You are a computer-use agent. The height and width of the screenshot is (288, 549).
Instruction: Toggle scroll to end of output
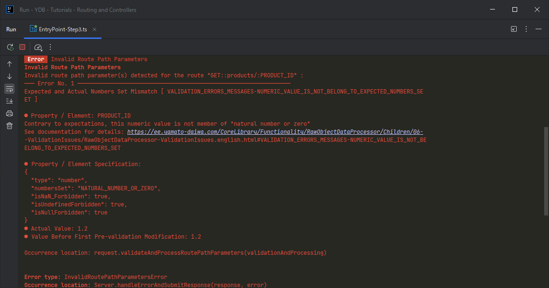(9, 101)
